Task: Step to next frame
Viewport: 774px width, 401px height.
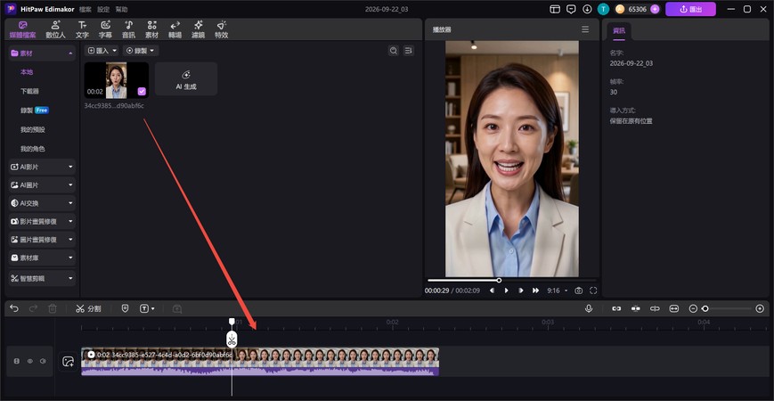Action: (521, 291)
